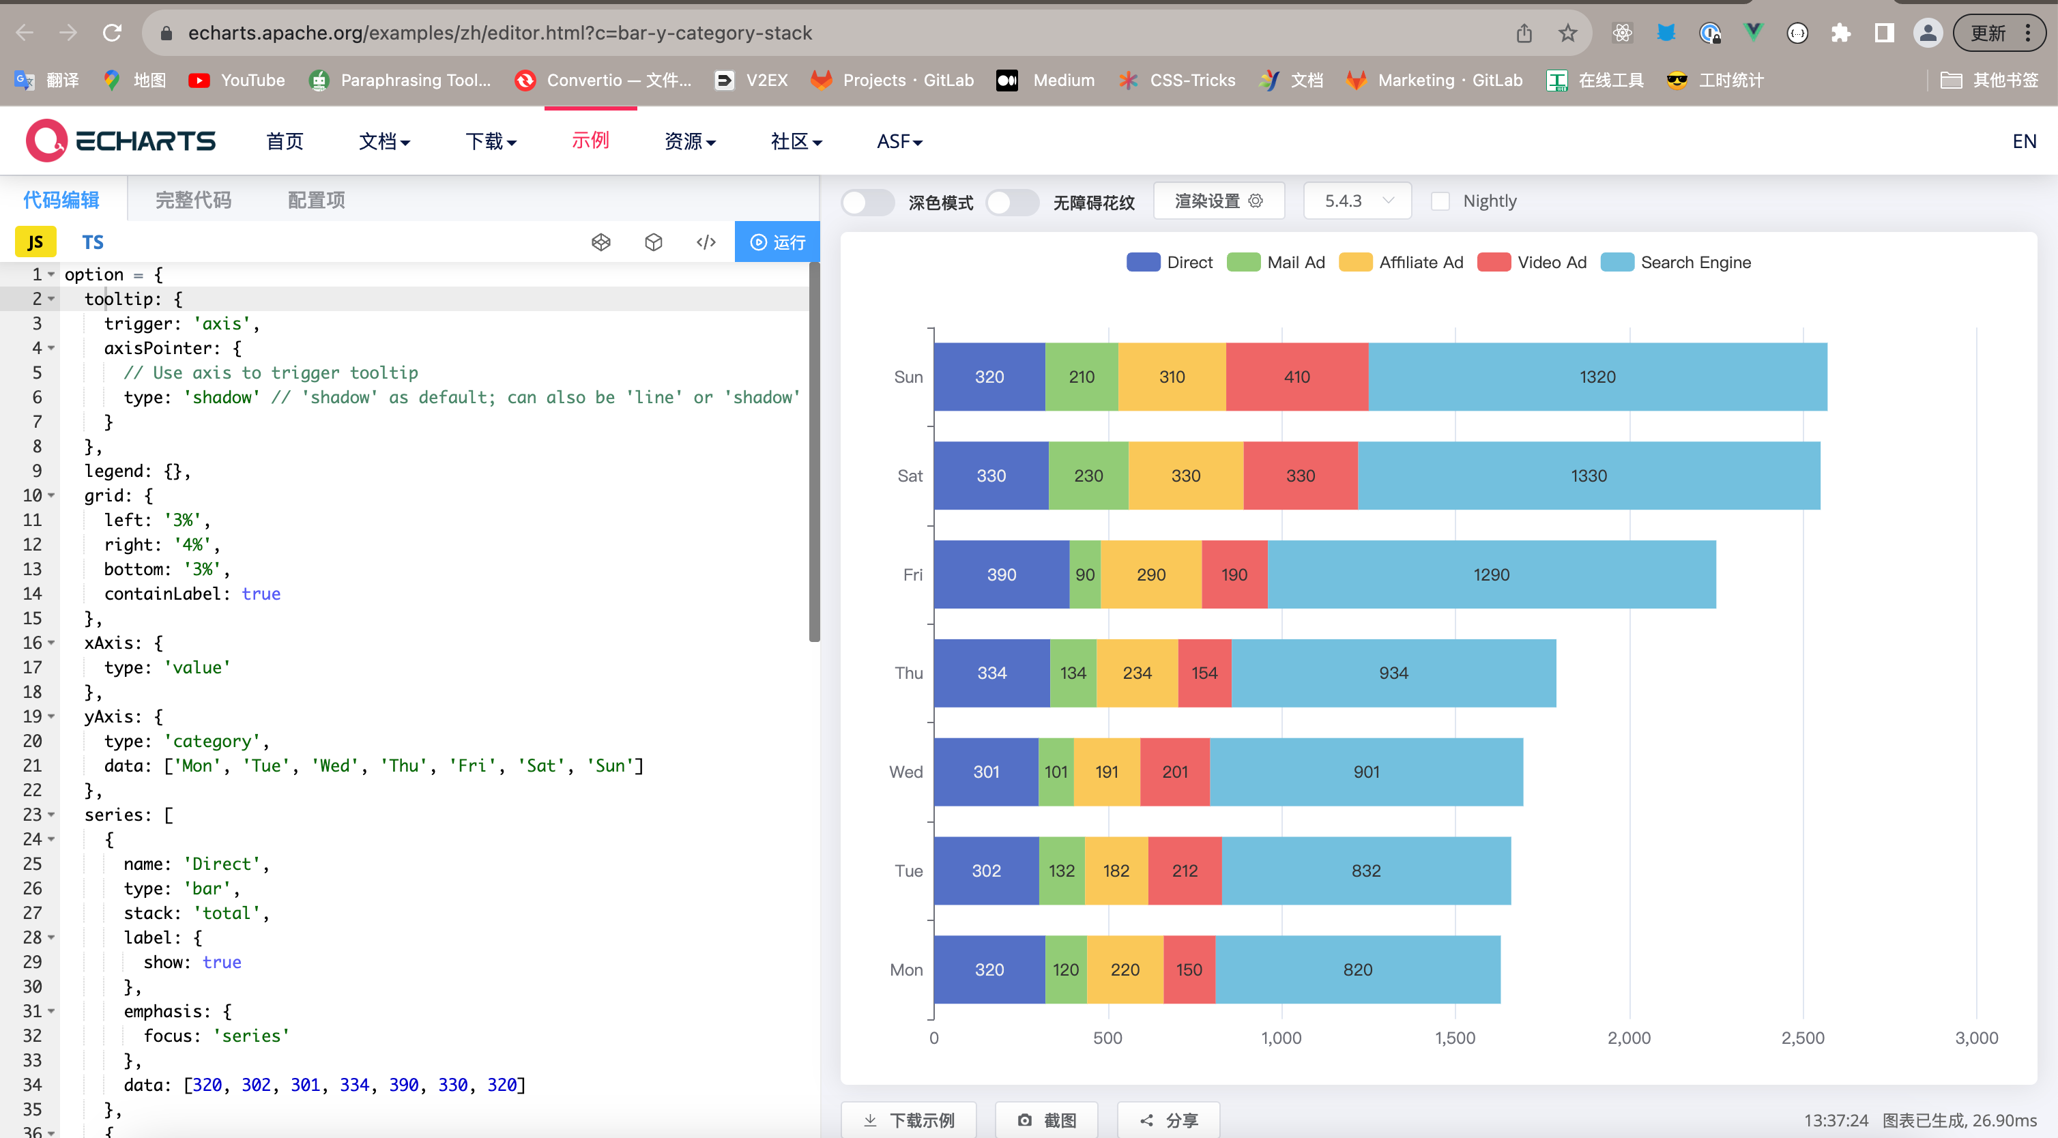Switch to the 完整代码 tab
This screenshot has height=1138, width=2058.
pyautogui.click(x=192, y=200)
